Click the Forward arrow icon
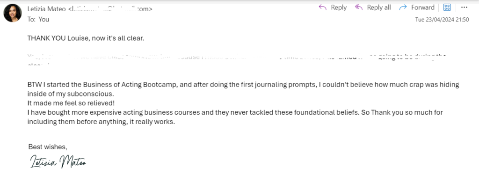Screen dimensions: 479x183 (x=403, y=7)
